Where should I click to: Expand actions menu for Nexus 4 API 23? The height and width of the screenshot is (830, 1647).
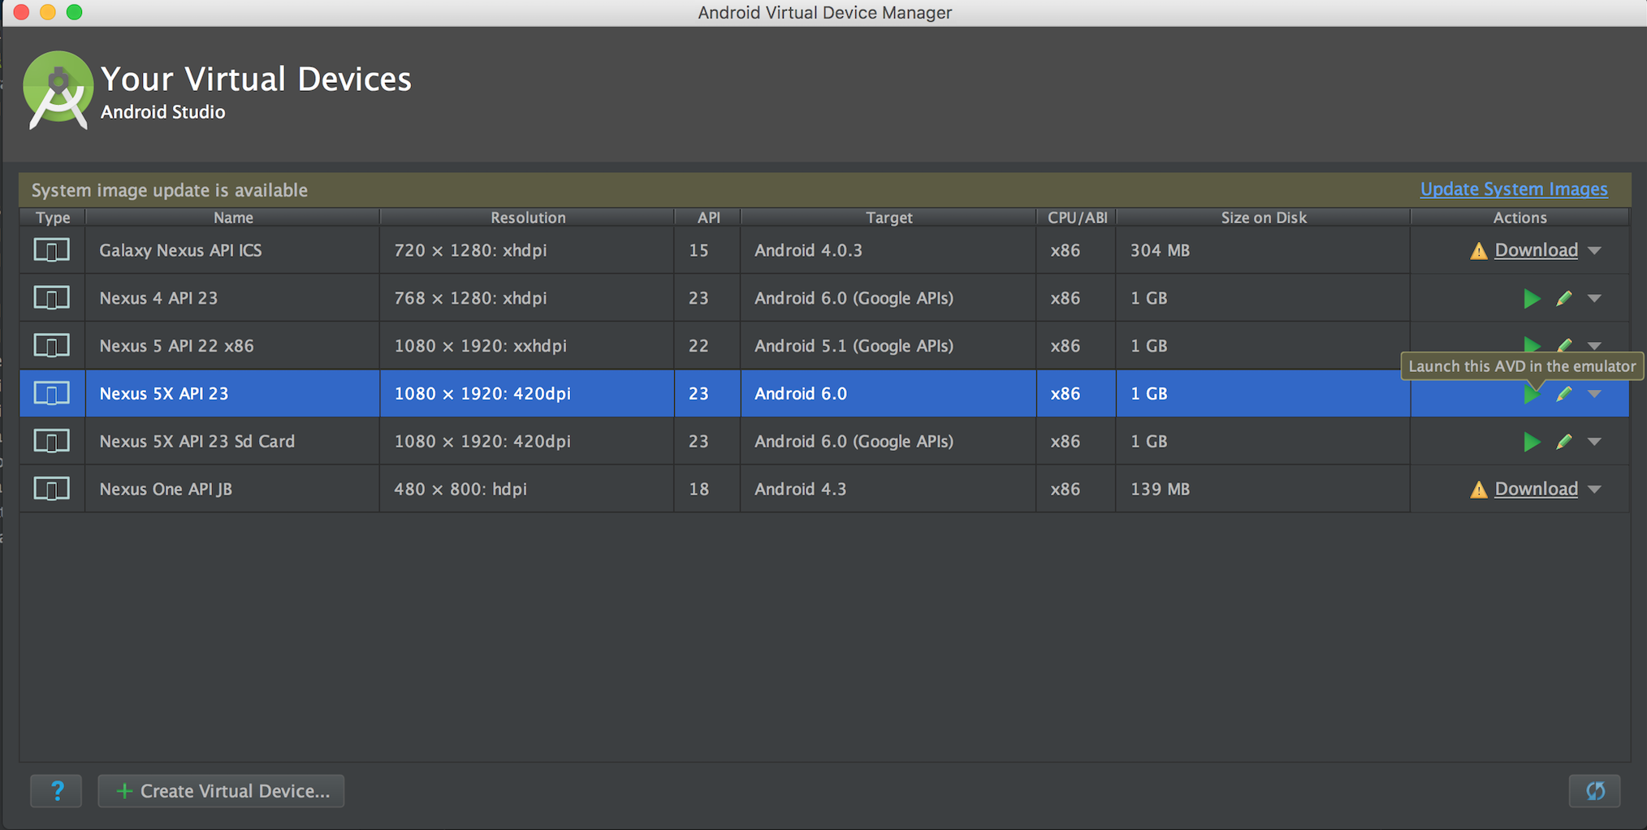(1595, 299)
